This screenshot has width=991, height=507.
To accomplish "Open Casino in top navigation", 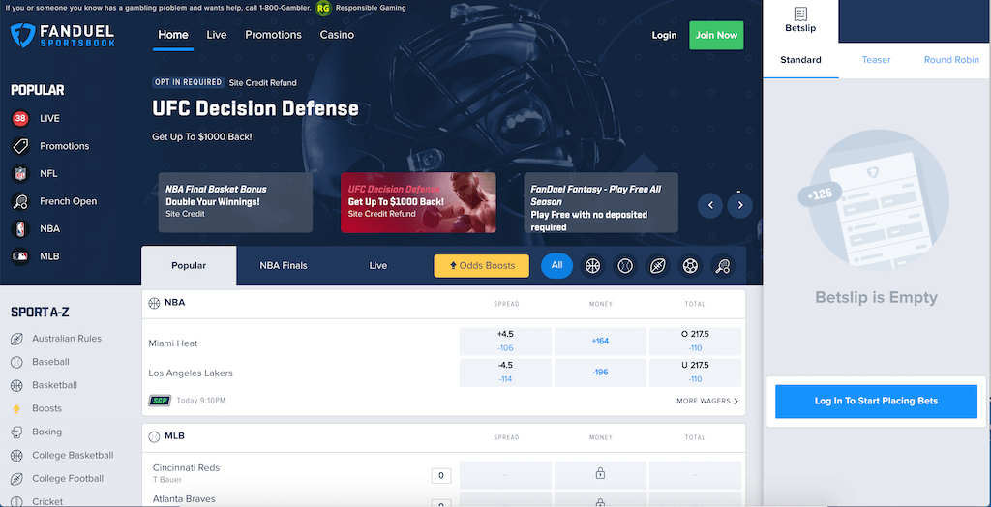I will coord(337,35).
